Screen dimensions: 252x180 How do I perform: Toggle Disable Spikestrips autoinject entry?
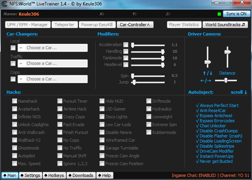pos(215,146)
